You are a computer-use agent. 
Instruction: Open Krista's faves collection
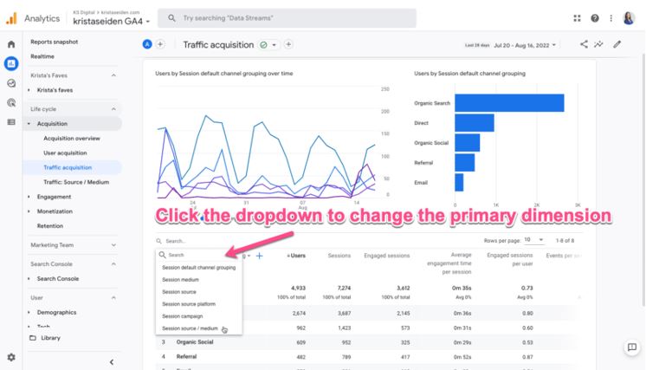pyautogui.click(x=55, y=90)
